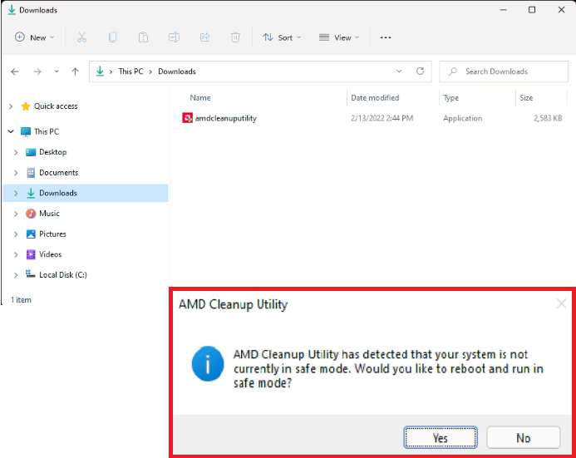
Task: Sort by the Type column header
Action: [450, 98]
